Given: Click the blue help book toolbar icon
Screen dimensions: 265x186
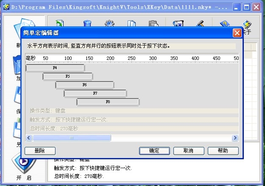Looking at the screenshot, I should 225,23.
